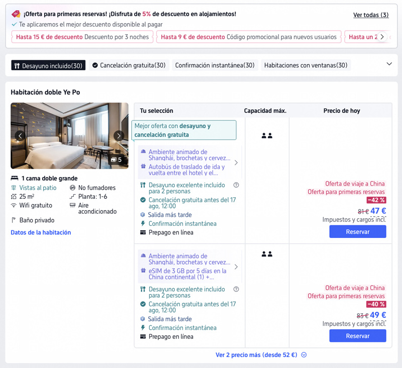
Task: Click capacity people icon in second offer
Action: click(x=267, y=254)
